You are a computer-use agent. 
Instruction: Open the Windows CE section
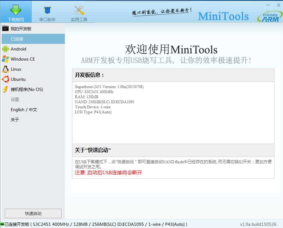tap(33, 59)
